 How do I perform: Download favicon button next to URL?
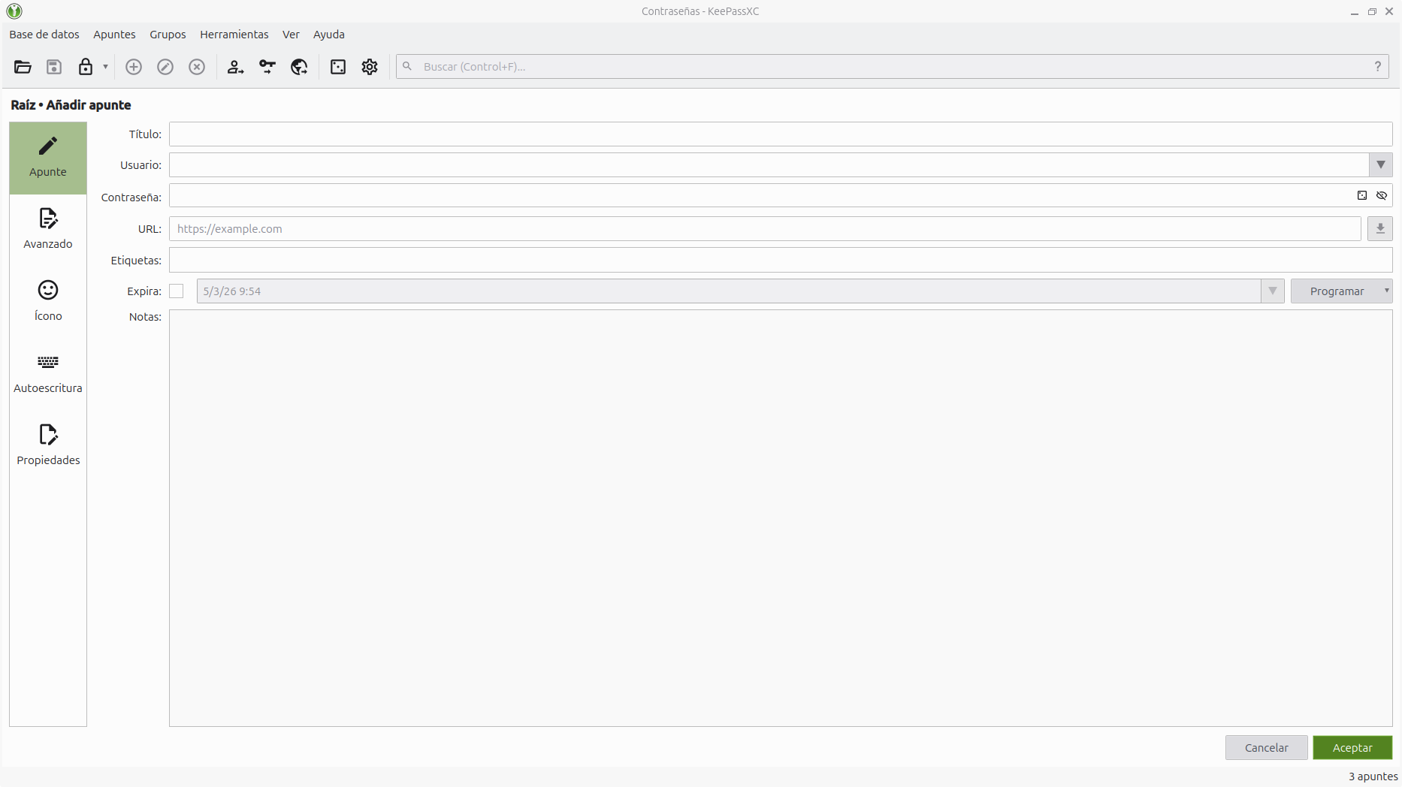click(x=1380, y=229)
